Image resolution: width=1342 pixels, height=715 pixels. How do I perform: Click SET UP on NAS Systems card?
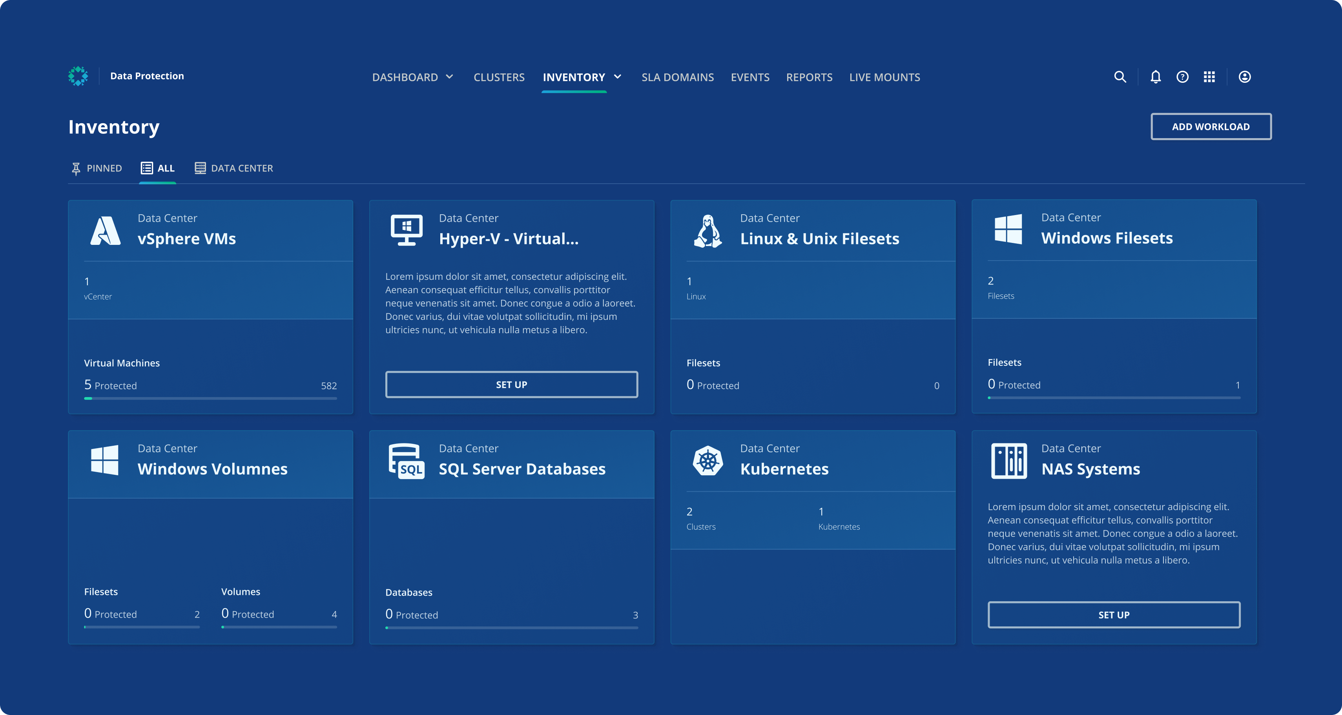[1114, 615]
